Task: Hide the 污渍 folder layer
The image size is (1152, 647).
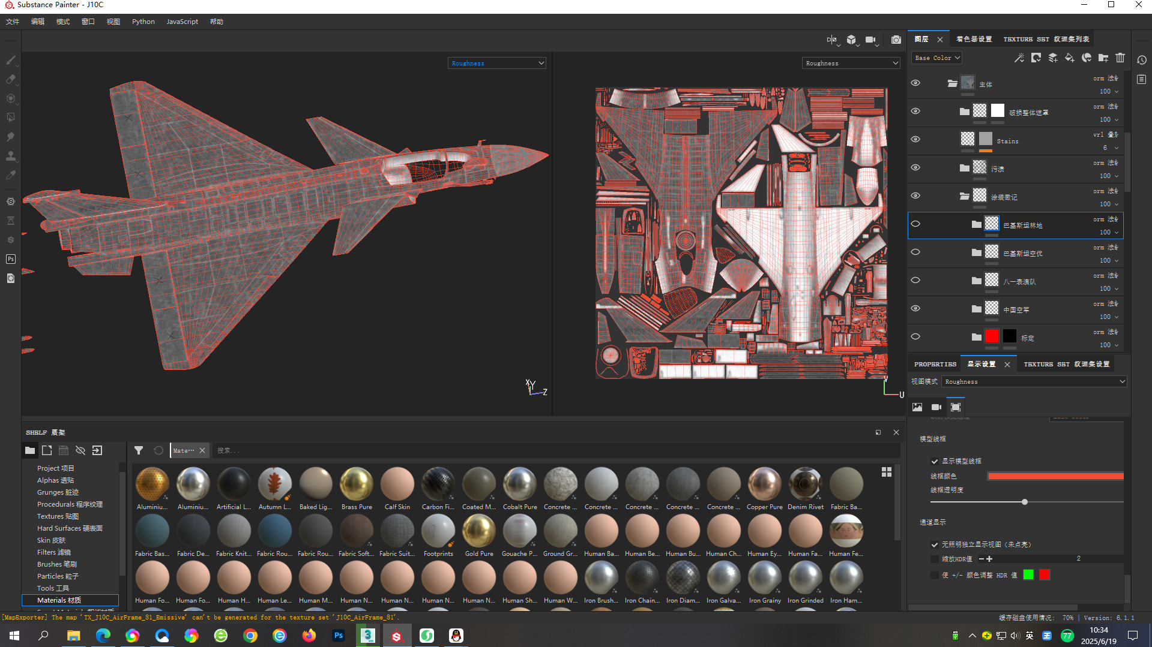Action: 915,167
